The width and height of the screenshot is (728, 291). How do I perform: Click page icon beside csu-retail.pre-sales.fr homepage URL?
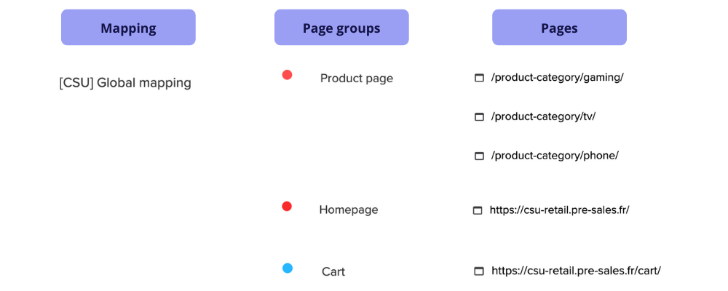pos(478,211)
